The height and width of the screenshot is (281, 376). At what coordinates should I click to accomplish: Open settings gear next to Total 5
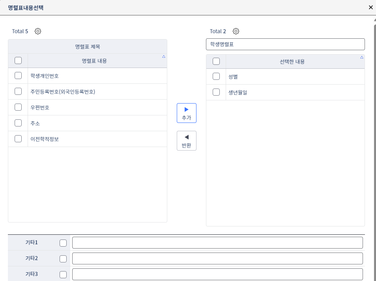[38, 31]
